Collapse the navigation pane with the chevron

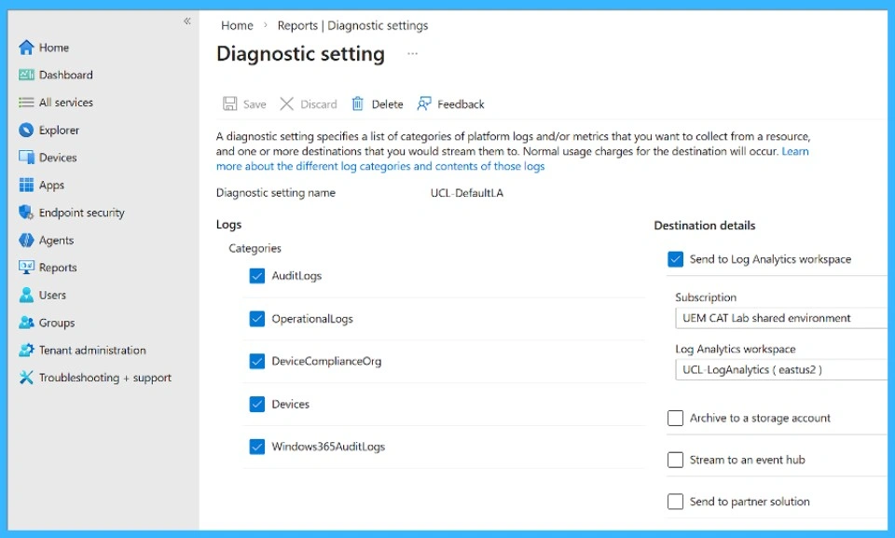(186, 21)
